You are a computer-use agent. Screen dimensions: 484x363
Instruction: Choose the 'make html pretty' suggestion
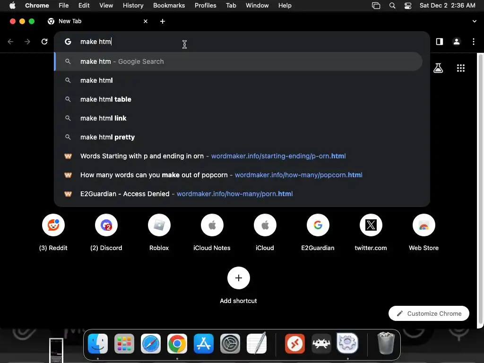coord(238,137)
